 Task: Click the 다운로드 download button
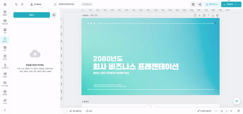click(228, 4)
